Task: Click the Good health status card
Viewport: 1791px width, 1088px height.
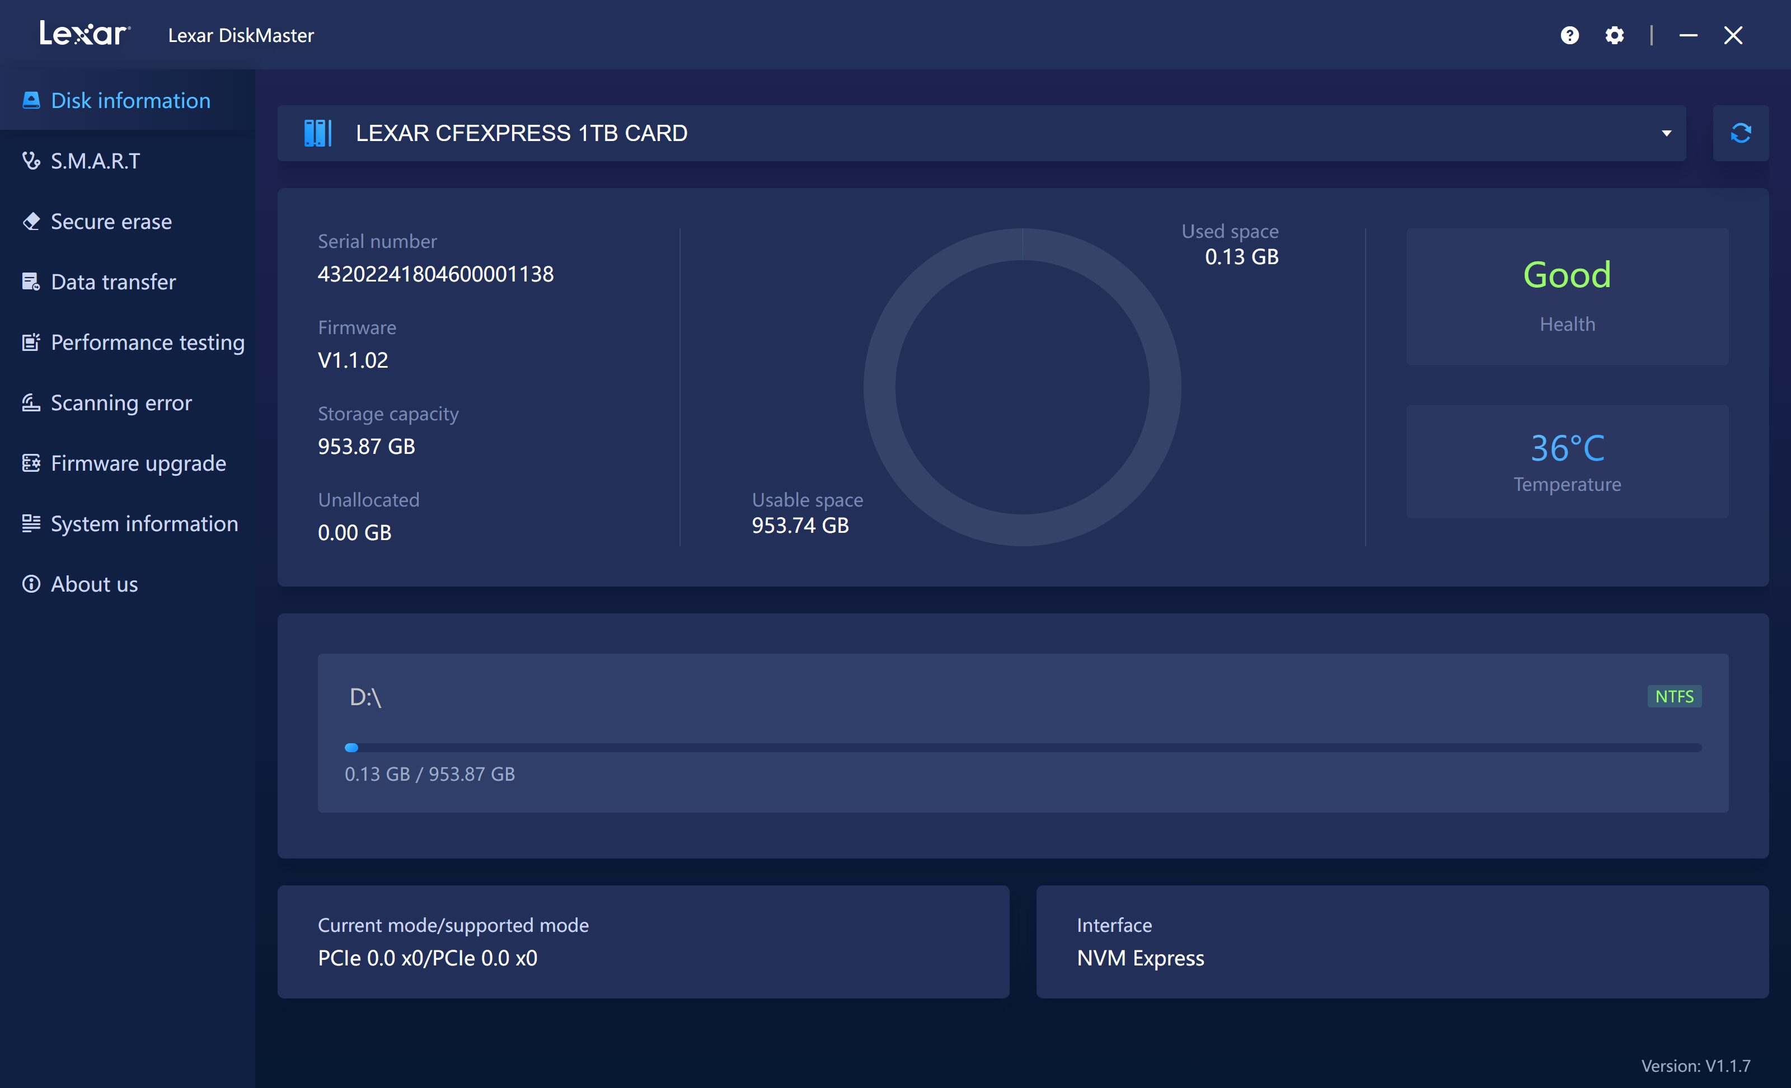Action: 1567,296
